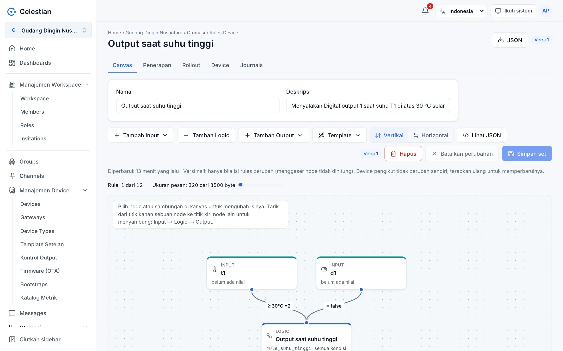Click the eye icon on the d1 node
Viewport: 563px width, 351px height.
(x=324, y=269)
